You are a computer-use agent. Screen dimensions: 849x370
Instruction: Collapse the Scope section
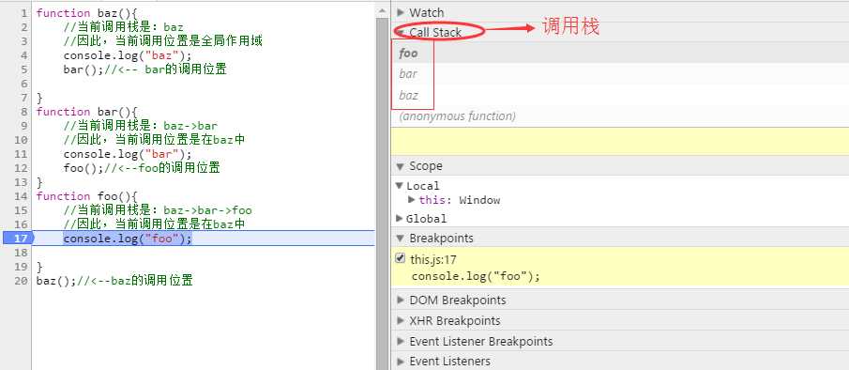[401, 166]
